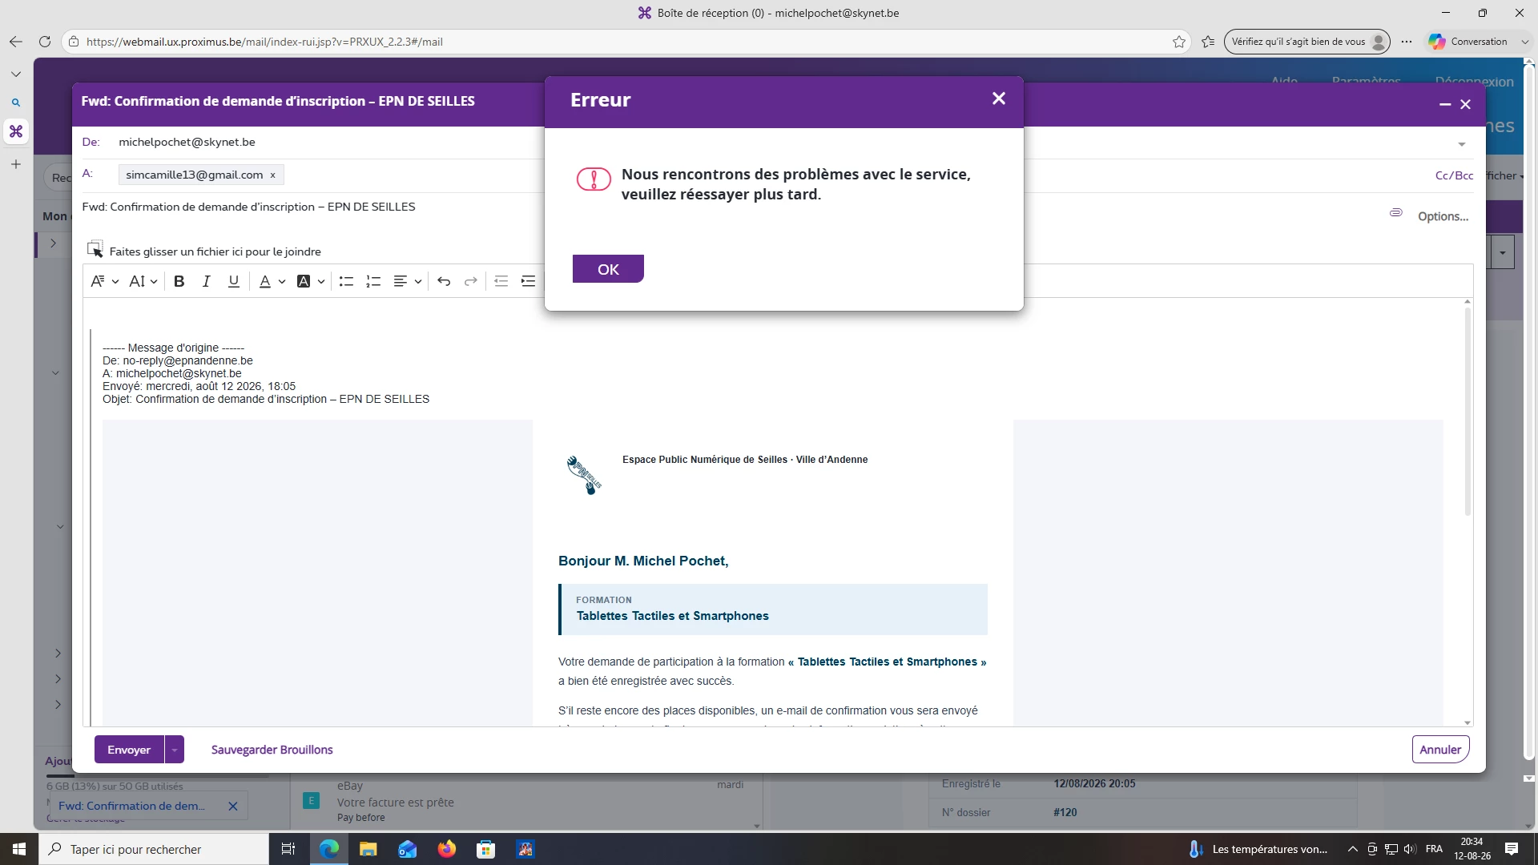The image size is (1538, 865).
Task: Select the font color tool
Action: point(264,281)
